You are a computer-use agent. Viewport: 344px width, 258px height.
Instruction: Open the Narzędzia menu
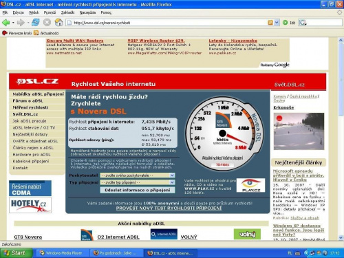point(87,12)
